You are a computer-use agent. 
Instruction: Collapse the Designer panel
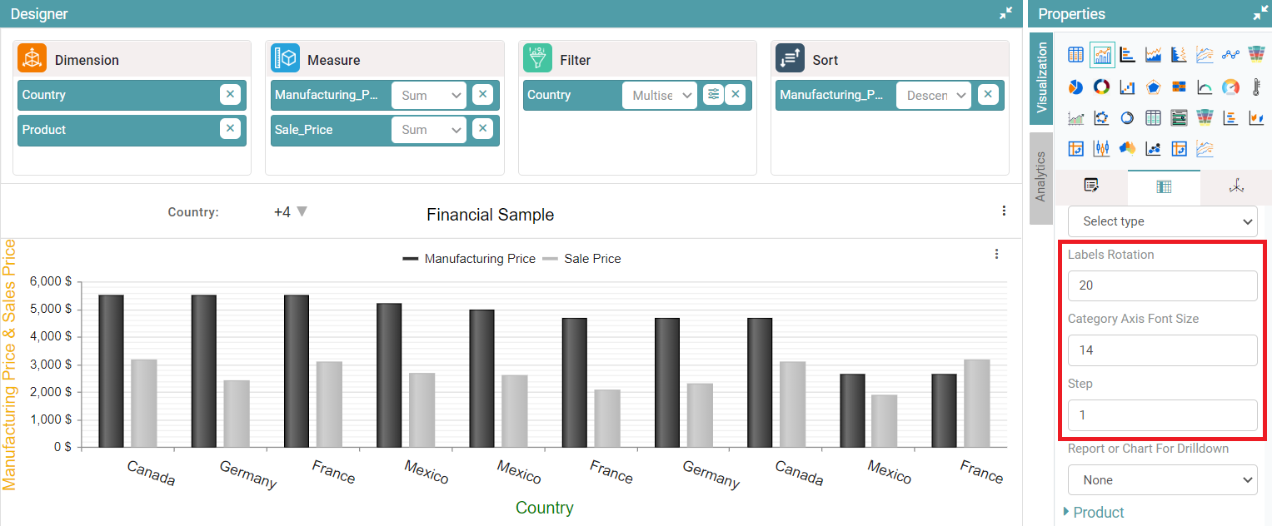[1006, 13]
